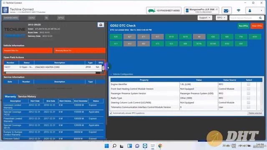Click the VIN 1G1PA5SH8D7145093 button
This screenshot has height=150, width=267.
[164, 10]
